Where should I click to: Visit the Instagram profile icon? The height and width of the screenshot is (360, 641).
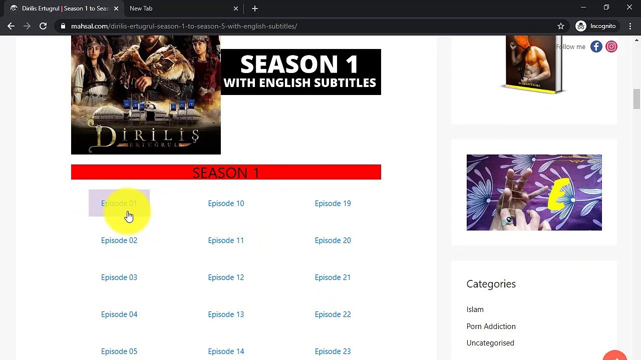click(611, 46)
